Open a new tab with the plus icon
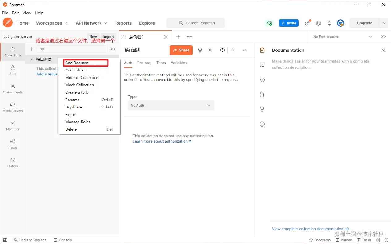Screen dimensions: 391x244 (178, 37)
